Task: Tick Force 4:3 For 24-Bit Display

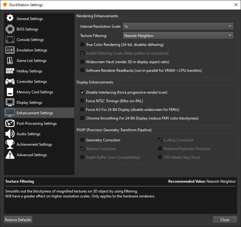Action: 82,110
